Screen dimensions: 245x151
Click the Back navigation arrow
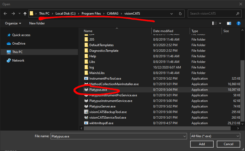pos(5,14)
